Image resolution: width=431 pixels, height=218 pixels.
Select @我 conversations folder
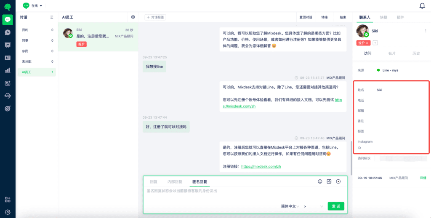pyautogui.click(x=37, y=51)
